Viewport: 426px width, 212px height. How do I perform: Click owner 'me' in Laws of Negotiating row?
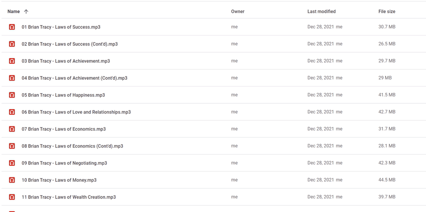click(x=234, y=163)
